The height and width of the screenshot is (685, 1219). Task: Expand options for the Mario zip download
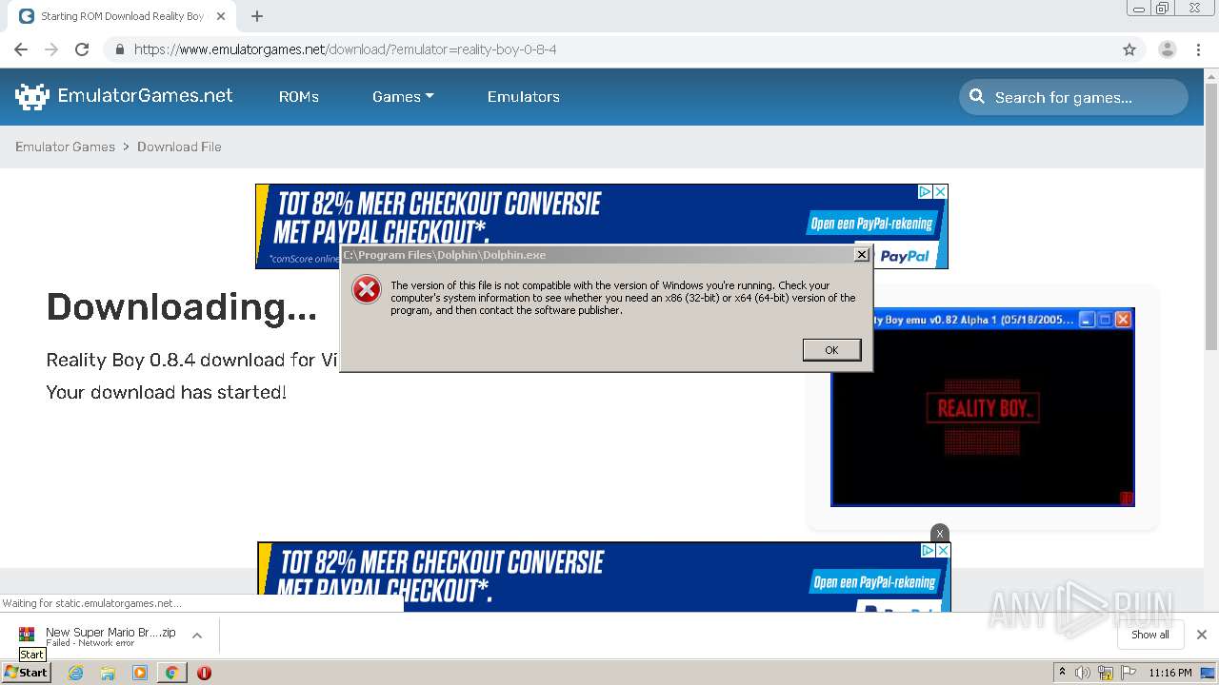coord(197,636)
